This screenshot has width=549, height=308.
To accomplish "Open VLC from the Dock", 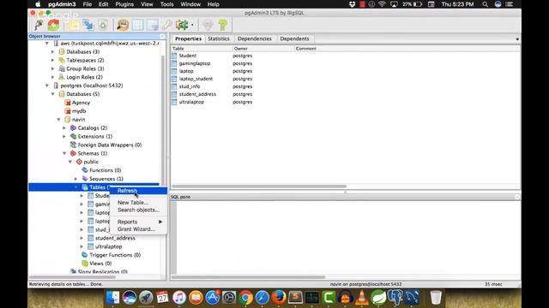I will (x=362, y=298).
